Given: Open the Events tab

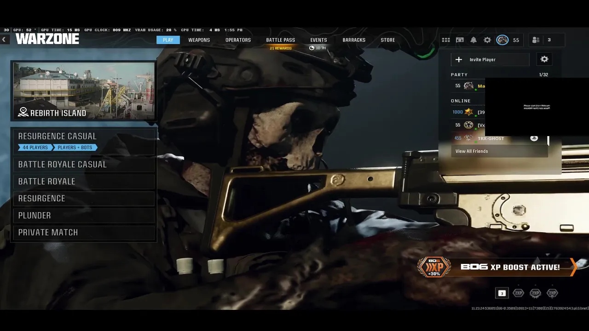Looking at the screenshot, I should [318, 40].
